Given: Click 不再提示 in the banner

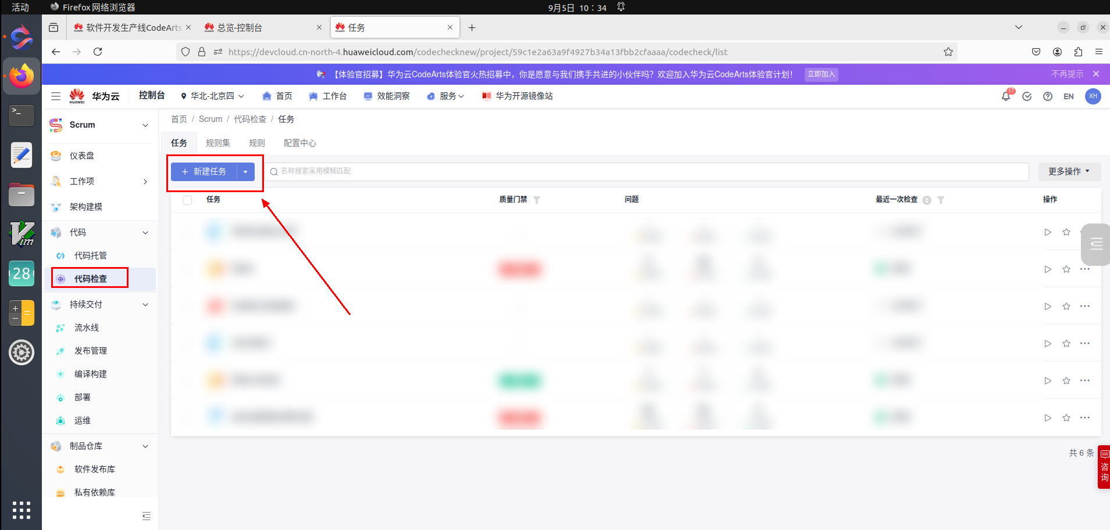Looking at the screenshot, I should (1067, 74).
